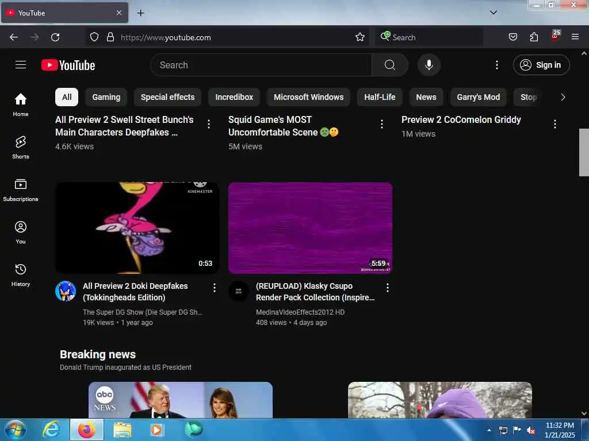Go back with browser back arrow
The image size is (589, 441).
(x=14, y=37)
